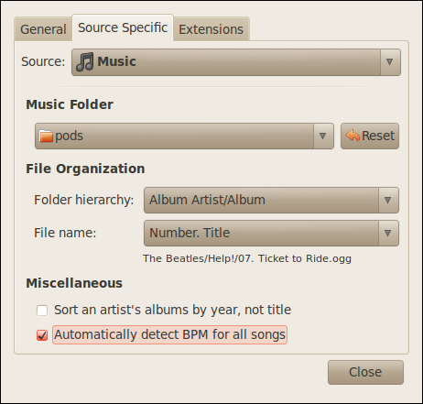Image resolution: width=423 pixels, height=404 pixels.
Task: Switch to the Extensions tab
Action: [211, 29]
